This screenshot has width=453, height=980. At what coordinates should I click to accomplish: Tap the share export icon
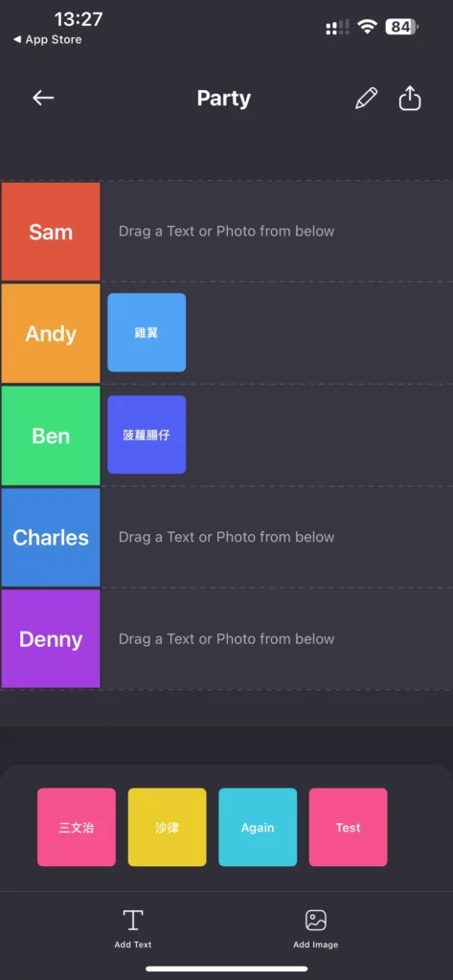pos(410,99)
